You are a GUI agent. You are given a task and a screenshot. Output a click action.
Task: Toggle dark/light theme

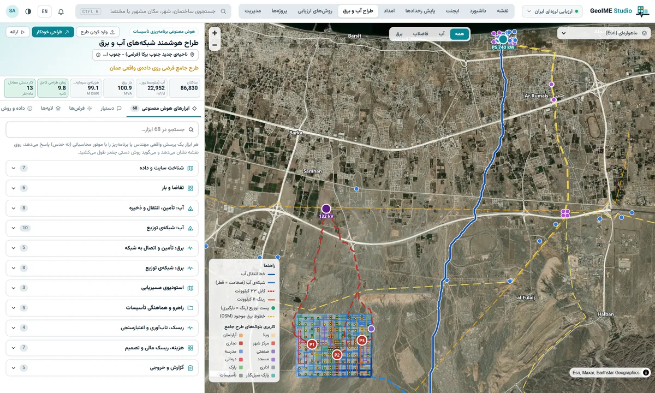(28, 11)
